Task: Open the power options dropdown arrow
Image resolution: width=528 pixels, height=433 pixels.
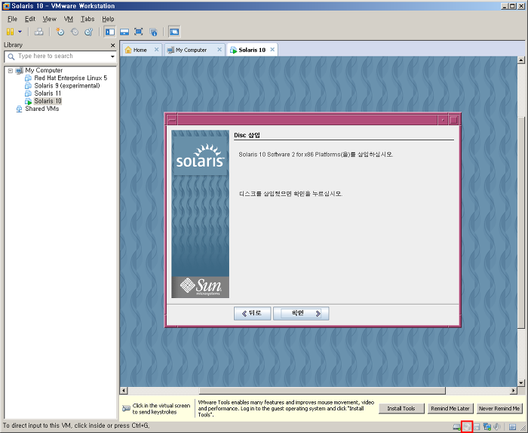Action: 20,32
